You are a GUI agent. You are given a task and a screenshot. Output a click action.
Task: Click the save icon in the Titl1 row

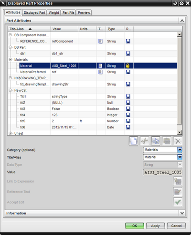[x=128, y=96]
